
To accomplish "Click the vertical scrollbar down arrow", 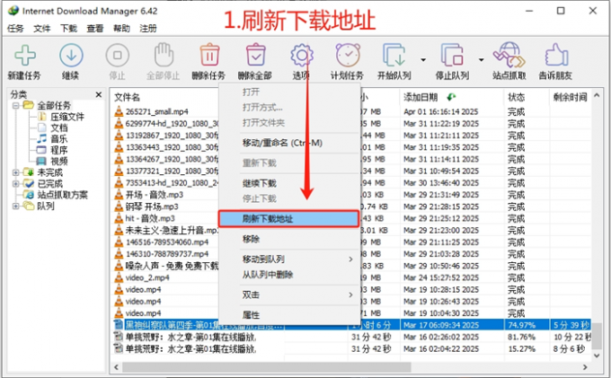I will click(597, 356).
